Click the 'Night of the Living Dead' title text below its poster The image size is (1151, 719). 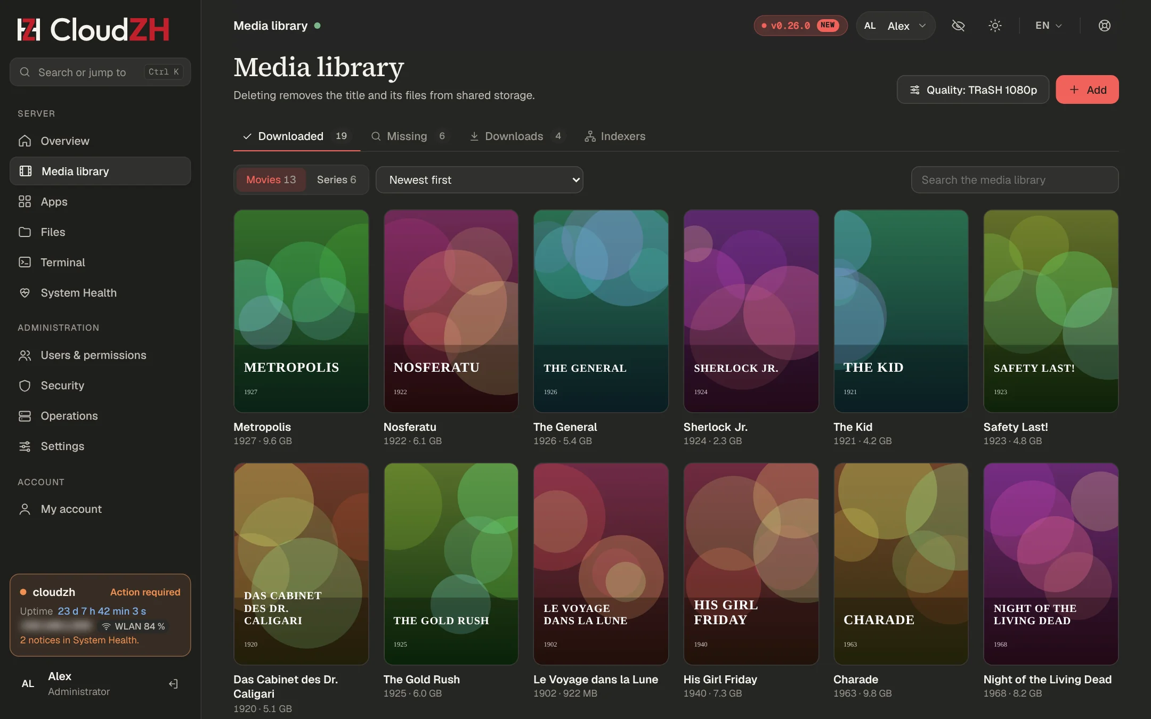1048,680
